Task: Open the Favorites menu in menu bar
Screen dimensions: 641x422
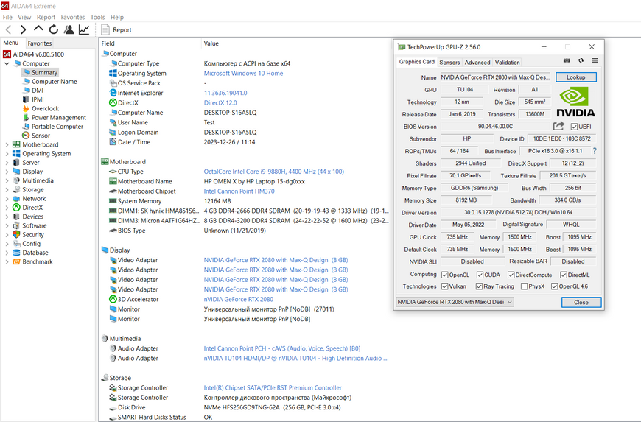Action: tap(73, 17)
